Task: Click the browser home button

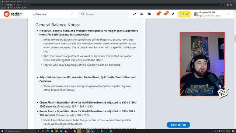Action: click(x=11, y=5)
